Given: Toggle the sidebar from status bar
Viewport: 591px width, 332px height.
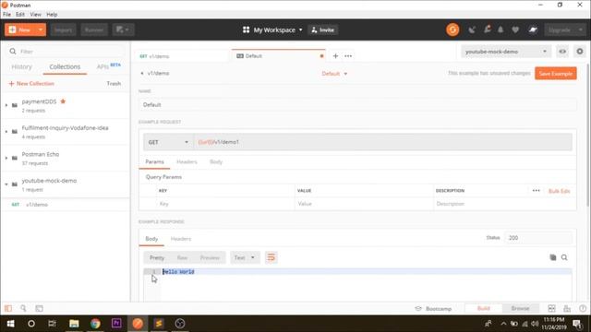Looking at the screenshot, I should (8, 308).
